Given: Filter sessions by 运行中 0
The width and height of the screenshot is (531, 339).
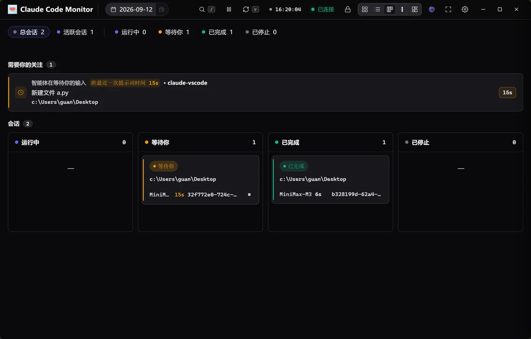Looking at the screenshot, I should click(130, 32).
